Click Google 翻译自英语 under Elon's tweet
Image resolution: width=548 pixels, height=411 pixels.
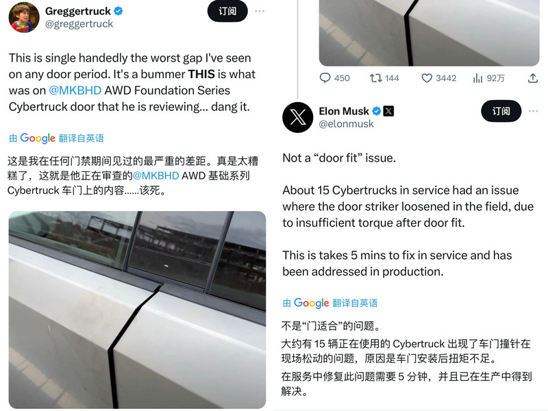tap(330, 303)
